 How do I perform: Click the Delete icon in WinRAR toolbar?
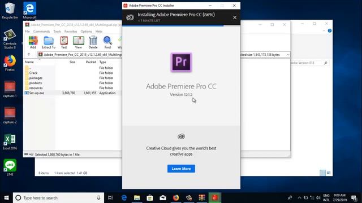tap(93, 43)
